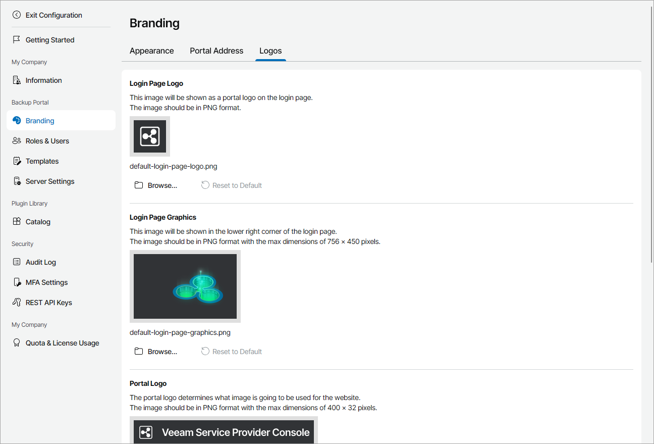The width and height of the screenshot is (654, 444).
Task: Switch to the Appearance tab
Action: [151, 51]
